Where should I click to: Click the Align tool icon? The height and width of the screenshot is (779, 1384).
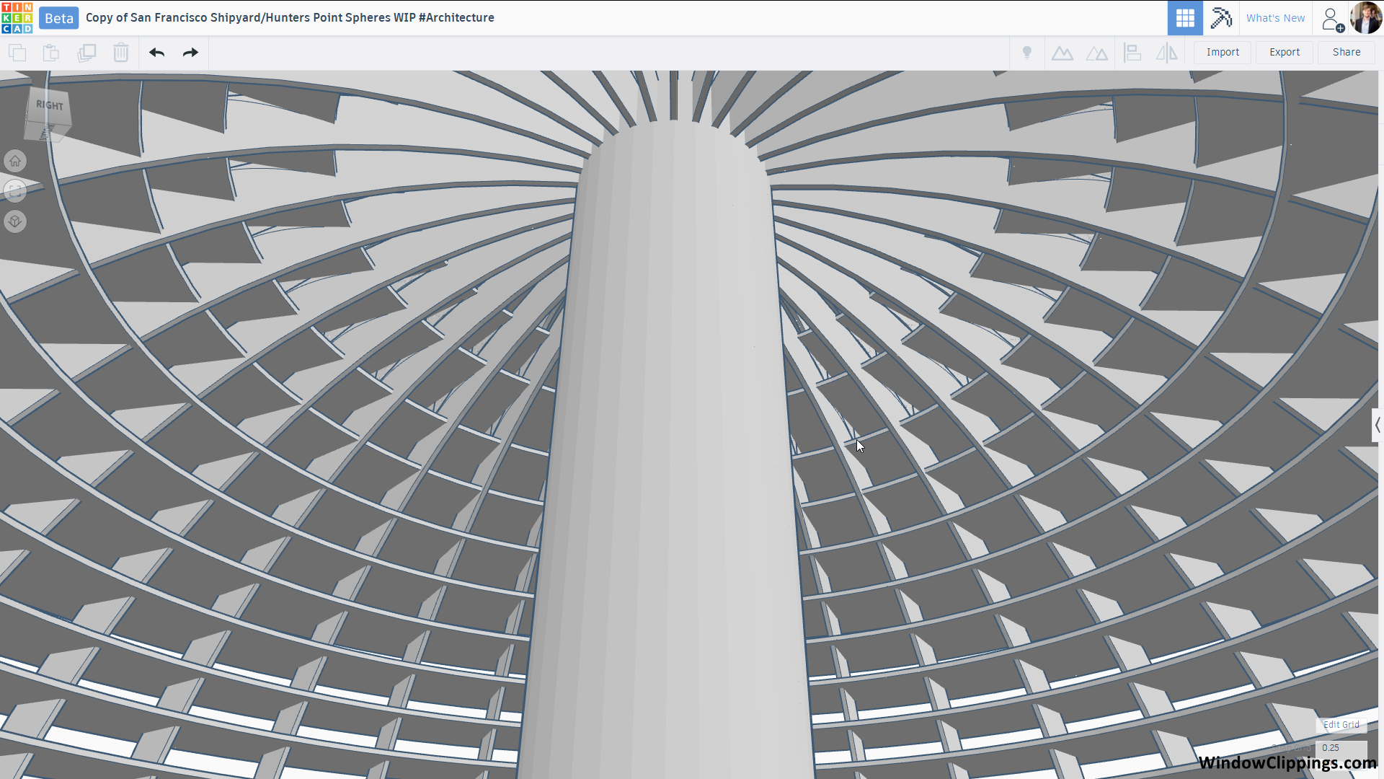click(1132, 53)
